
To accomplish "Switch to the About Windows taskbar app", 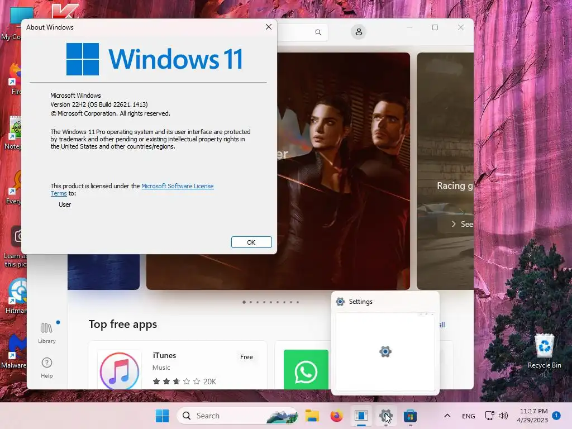I will (361, 416).
